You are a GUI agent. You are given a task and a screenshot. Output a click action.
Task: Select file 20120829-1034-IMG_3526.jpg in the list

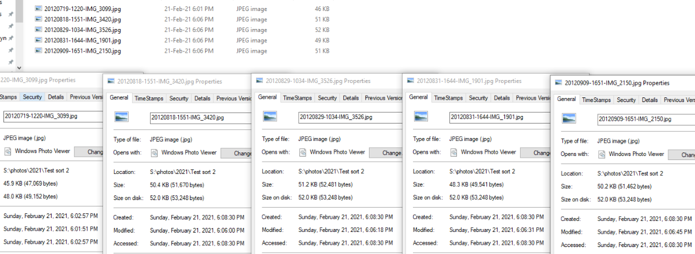click(82, 30)
